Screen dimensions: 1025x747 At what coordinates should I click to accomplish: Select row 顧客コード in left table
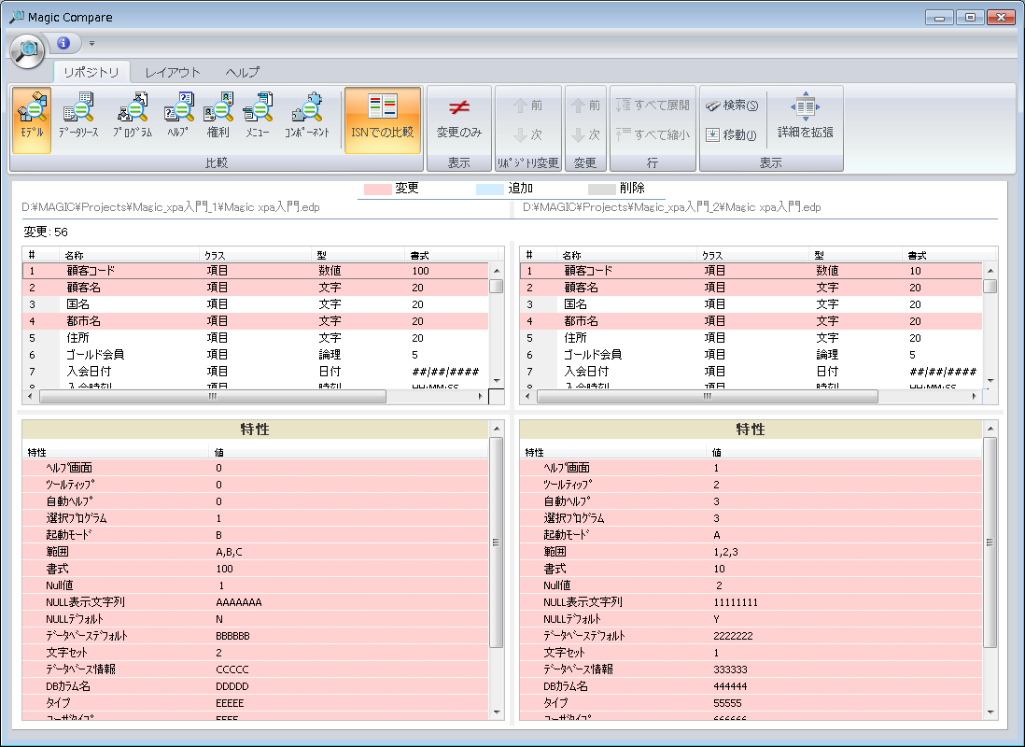[256, 271]
